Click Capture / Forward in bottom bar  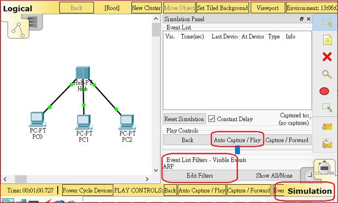pyautogui.click(x=249, y=190)
